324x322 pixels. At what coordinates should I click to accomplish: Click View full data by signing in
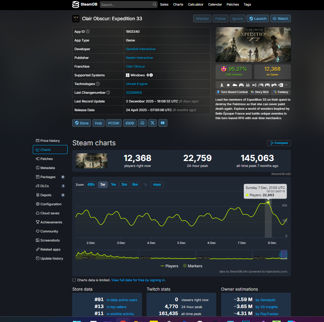click(138, 280)
